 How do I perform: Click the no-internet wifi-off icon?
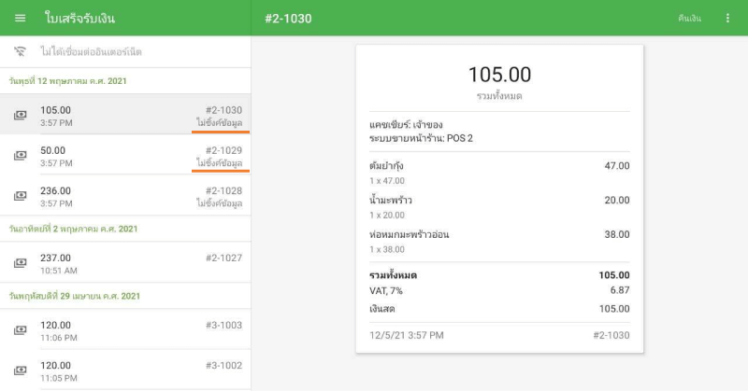(x=20, y=51)
